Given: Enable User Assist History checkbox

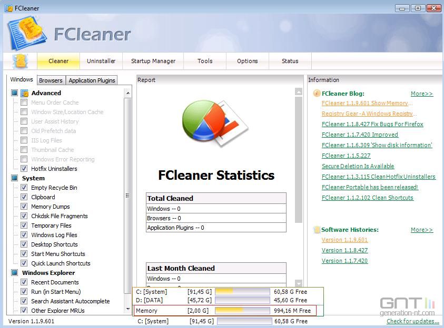Looking at the screenshot, I should (x=24, y=121).
